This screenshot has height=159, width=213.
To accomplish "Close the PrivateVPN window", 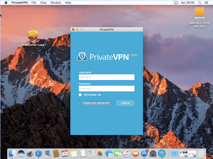I will (x=73, y=29).
